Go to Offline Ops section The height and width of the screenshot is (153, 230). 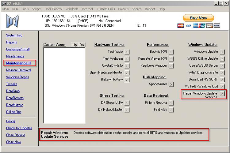(13, 112)
